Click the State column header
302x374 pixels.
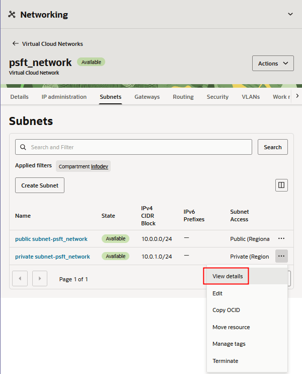[108, 216]
